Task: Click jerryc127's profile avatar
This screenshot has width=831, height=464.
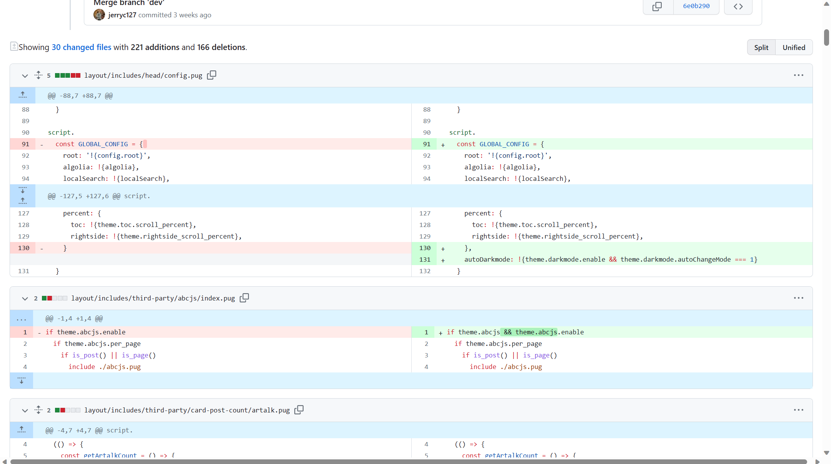Action: pos(99,15)
